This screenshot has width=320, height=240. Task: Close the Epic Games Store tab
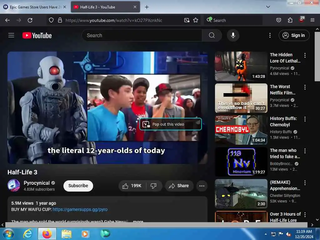(65, 7)
